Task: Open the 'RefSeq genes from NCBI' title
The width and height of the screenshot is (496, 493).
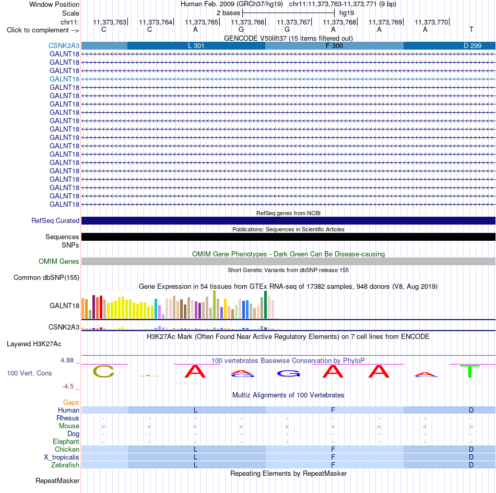Action: pyautogui.click(x=288, y=213)
